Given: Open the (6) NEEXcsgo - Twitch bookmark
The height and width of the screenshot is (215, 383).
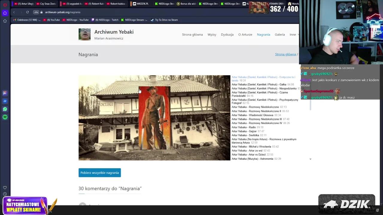Looking at the screenshot, I should [x=105, y=20].
